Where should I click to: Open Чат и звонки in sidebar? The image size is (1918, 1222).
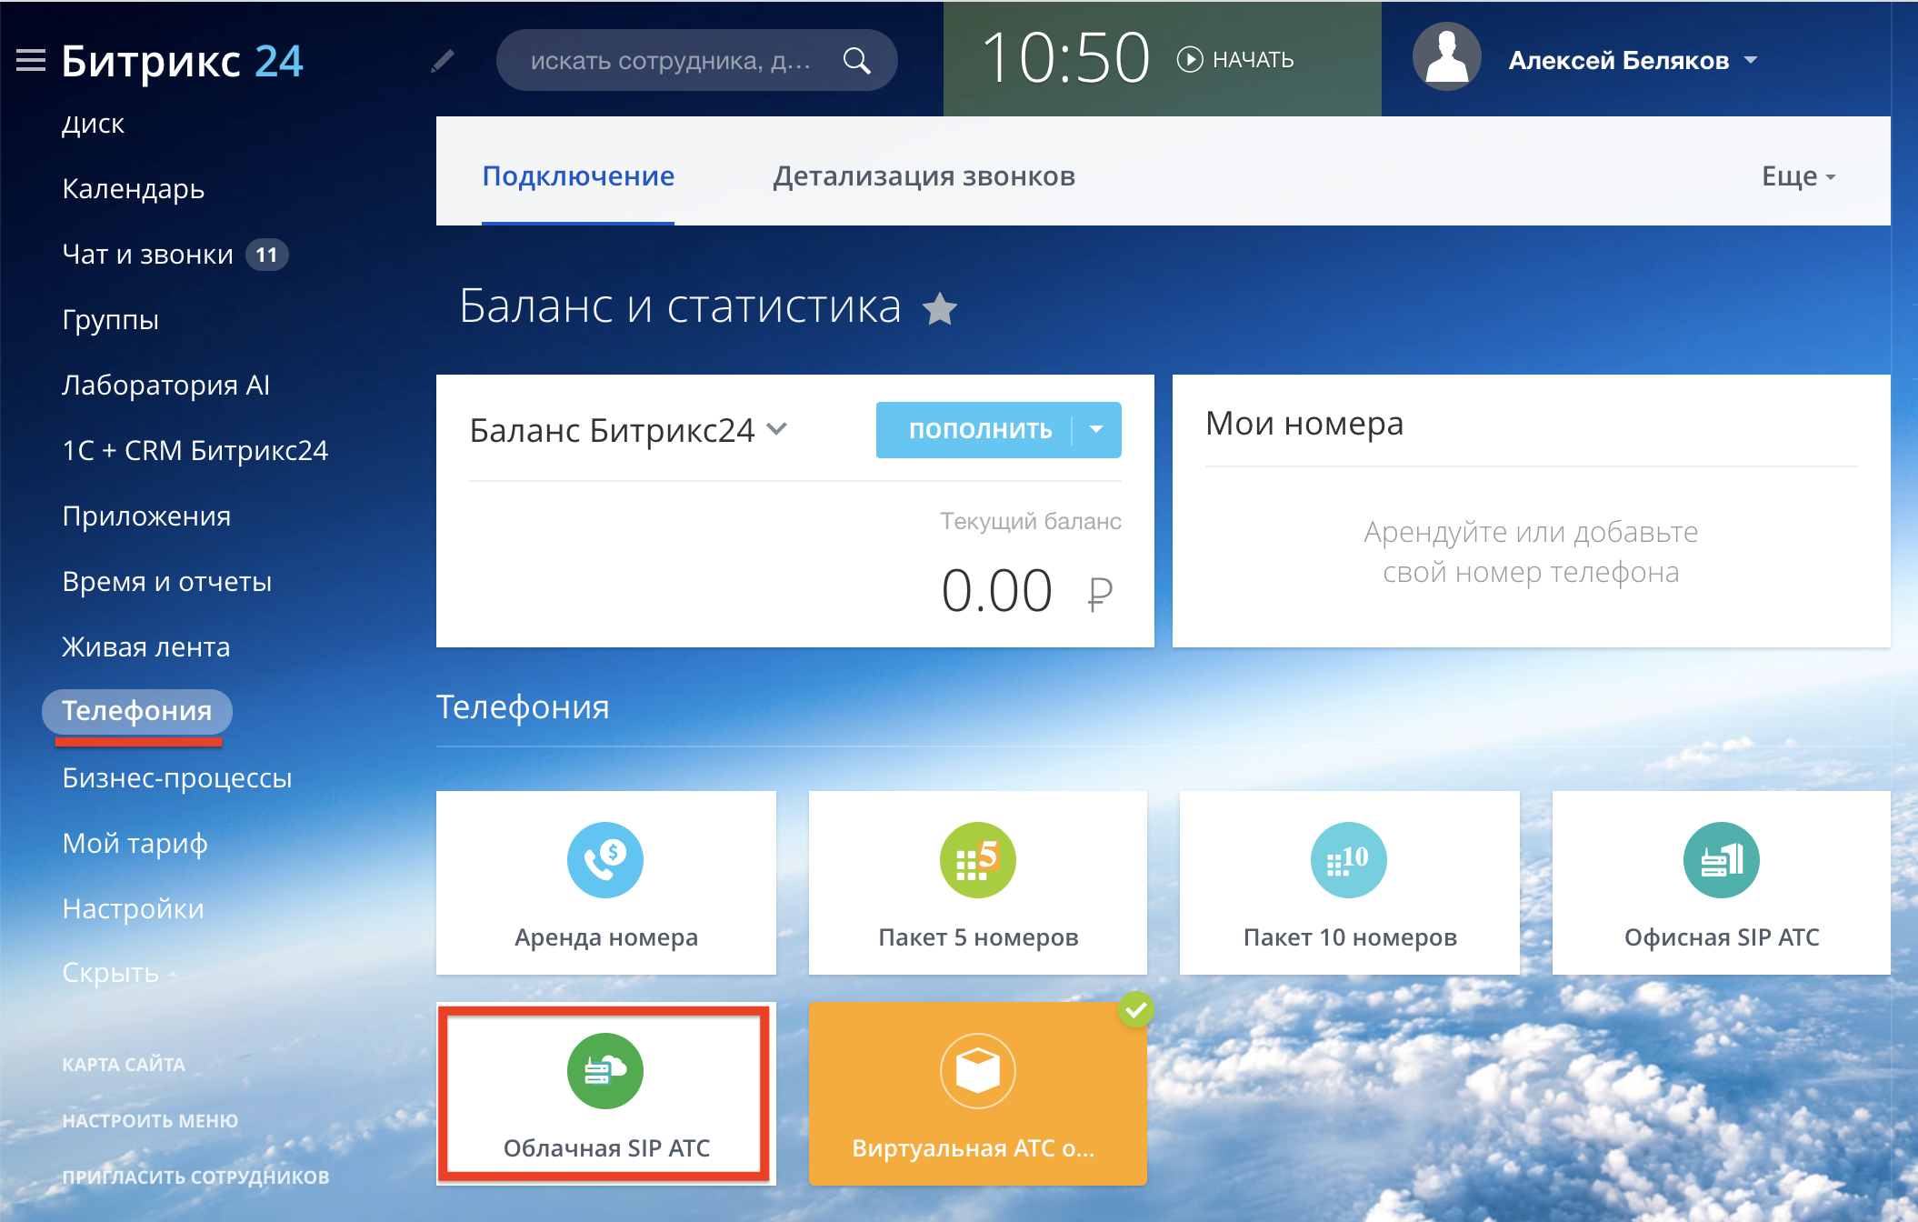click(x=148, y=255)
